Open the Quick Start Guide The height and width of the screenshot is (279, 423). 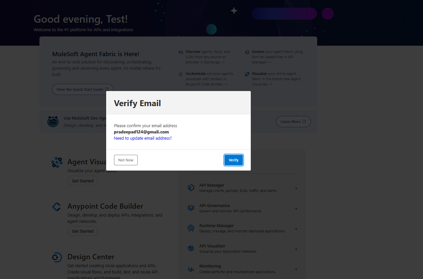tap(82, 89)
